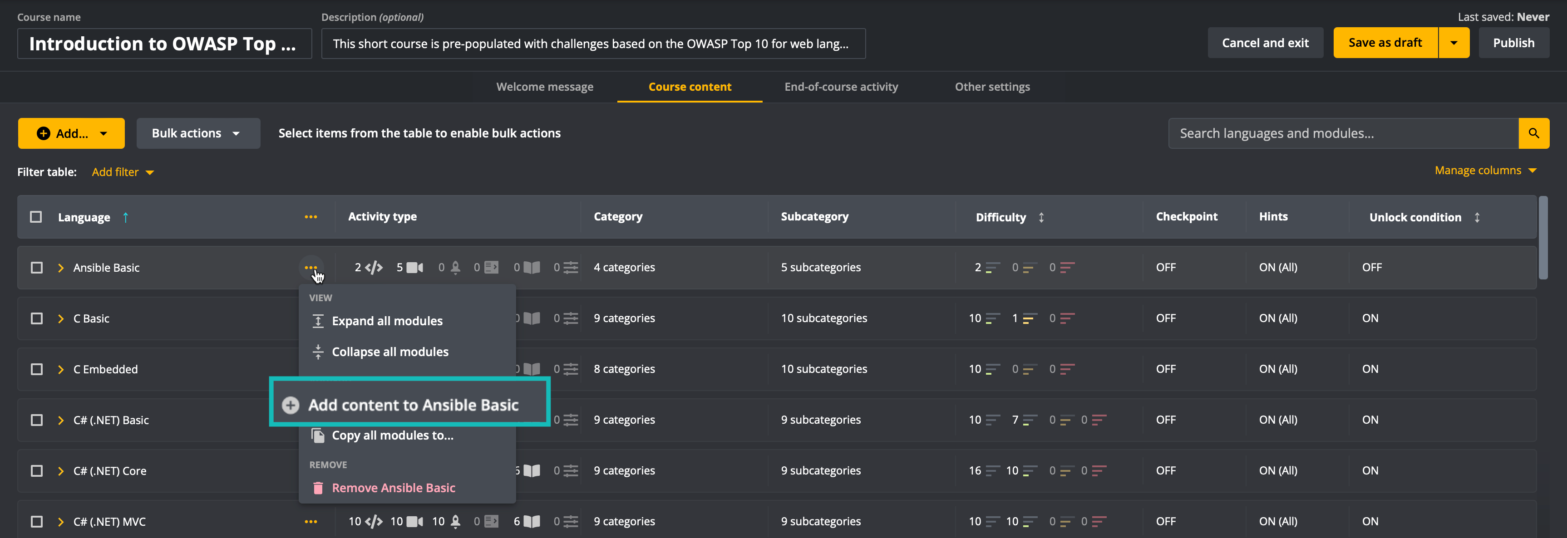Viewport: 1567px width, 538px height.
Task: Click the Search languages and modules field
Action: click(1343, 133)
